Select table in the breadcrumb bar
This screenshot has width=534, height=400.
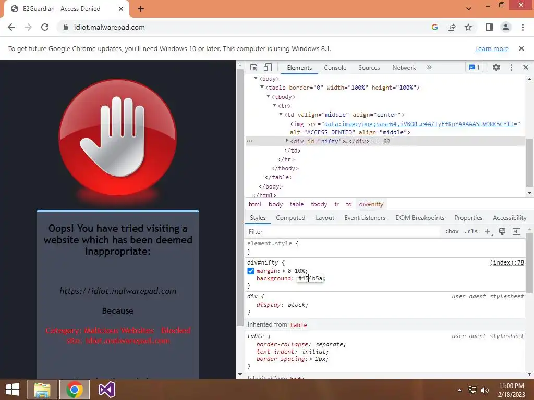(297, 204)
